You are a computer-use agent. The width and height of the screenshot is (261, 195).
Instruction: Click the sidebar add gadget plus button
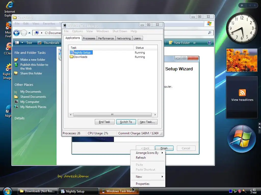242,6
